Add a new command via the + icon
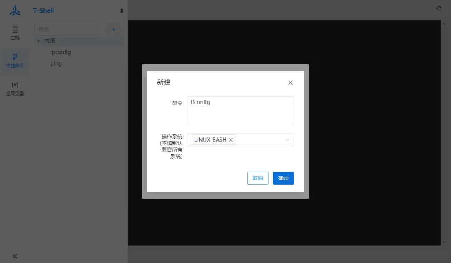451x263 pixels. point(113,29)
